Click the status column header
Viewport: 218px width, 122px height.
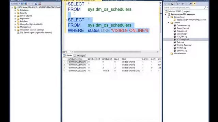124,59
